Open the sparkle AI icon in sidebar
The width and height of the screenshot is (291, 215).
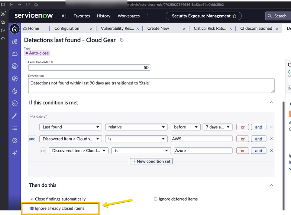point(14,153)
